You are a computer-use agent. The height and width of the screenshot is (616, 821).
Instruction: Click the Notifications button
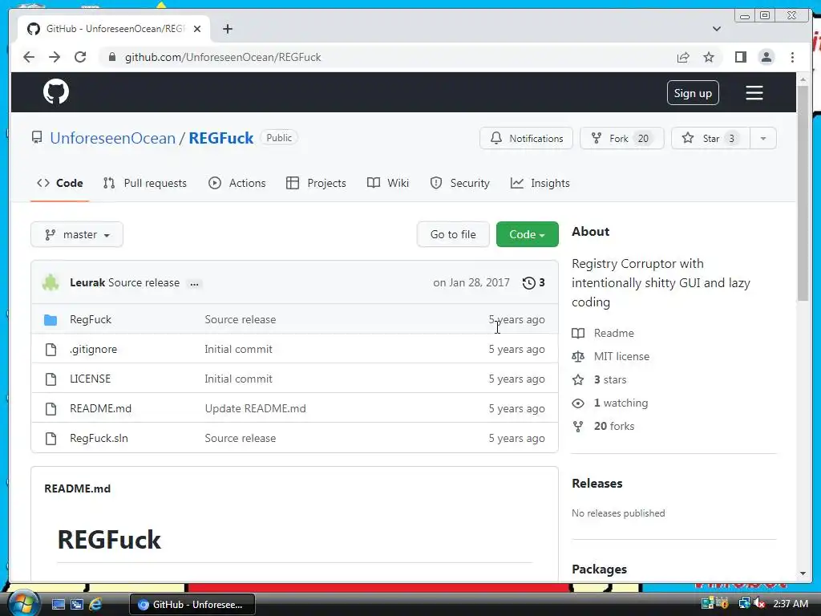point(526,138)
